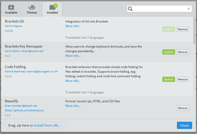Click the Code Folding title
The width and height of the screenshot is (197, 134).
(x=15, y=67)
